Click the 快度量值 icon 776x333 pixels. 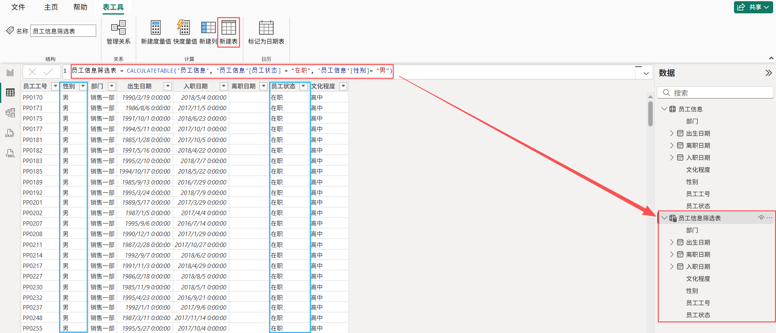pos(183,27)
